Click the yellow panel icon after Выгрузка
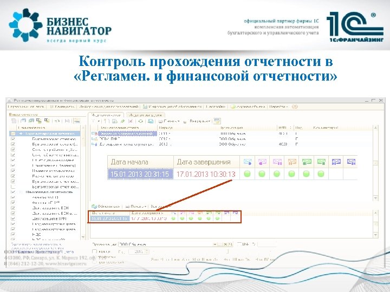 pos(217,121)
